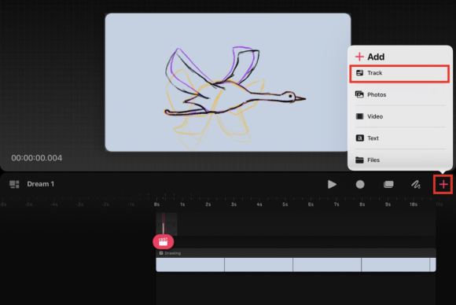Click the 00:00:00.004 timecode display
Screen dimensions: 456x305
click(37, 158)
